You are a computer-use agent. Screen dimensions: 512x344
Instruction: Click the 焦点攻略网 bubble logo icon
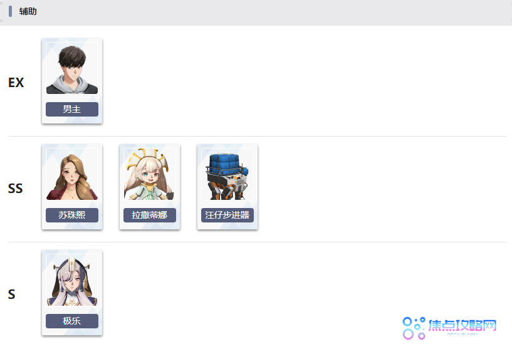[x=414, y=328]
